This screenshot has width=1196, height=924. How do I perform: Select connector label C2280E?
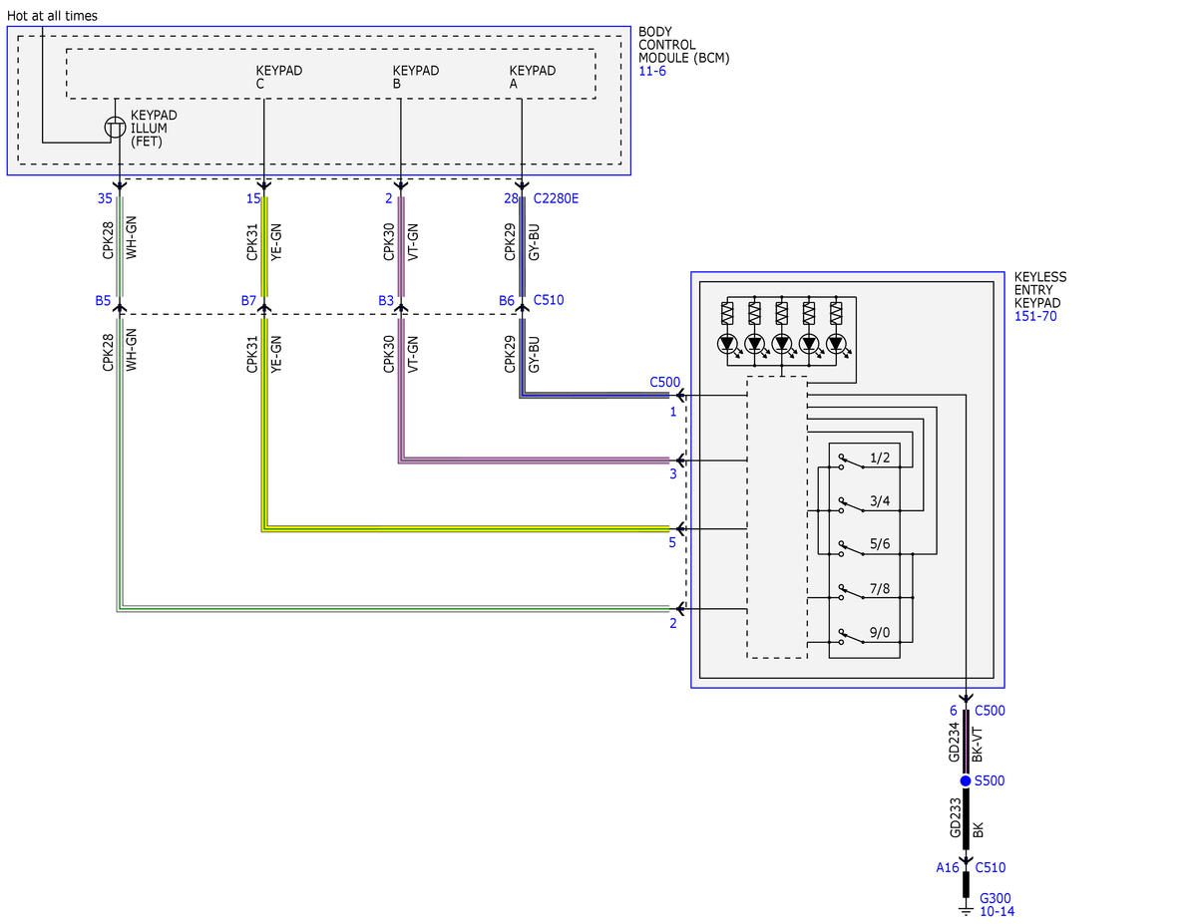tap(556, 198)
